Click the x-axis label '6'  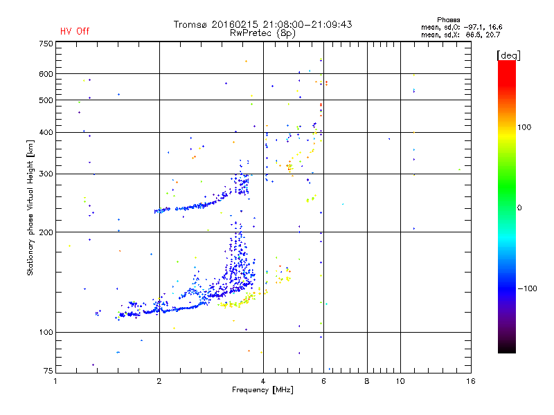point(323,381)
